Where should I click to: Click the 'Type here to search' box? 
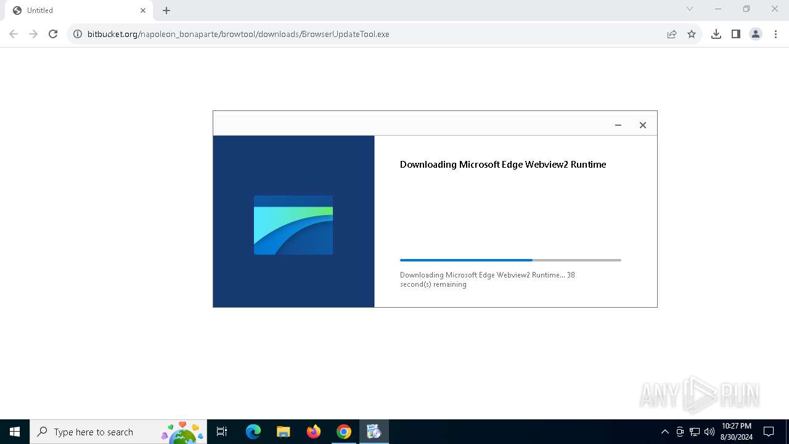pyautogui.click(x=118, y=432)
